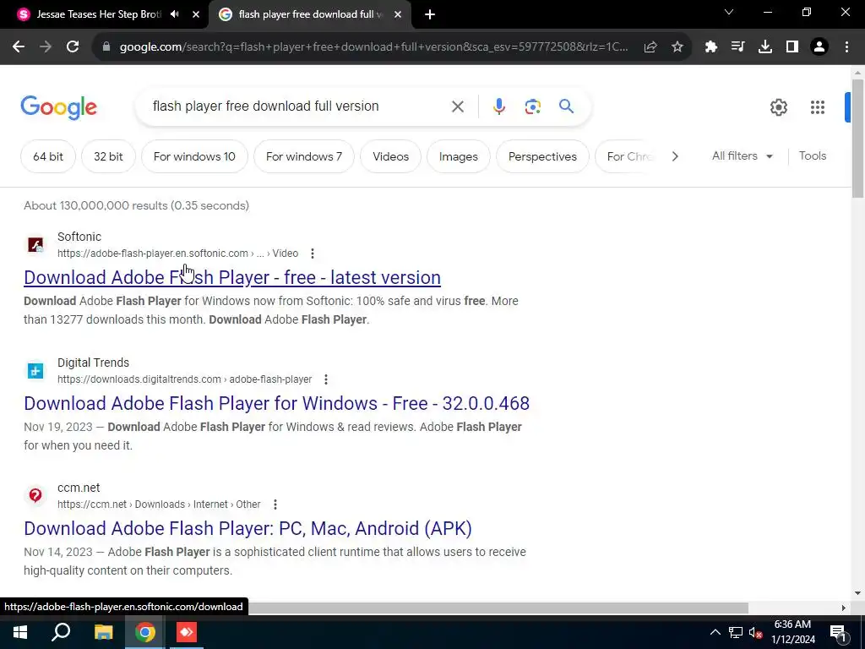Screen dimensions: 865x649
Task: Open a new tab with the plus button
Action: (x=430, y=15)
